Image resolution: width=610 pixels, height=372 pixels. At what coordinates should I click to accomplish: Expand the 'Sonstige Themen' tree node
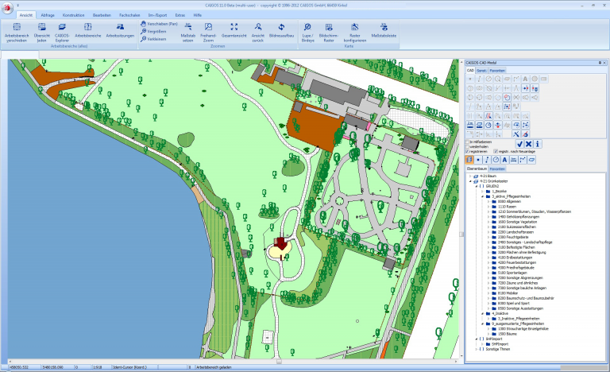[477, 349]
